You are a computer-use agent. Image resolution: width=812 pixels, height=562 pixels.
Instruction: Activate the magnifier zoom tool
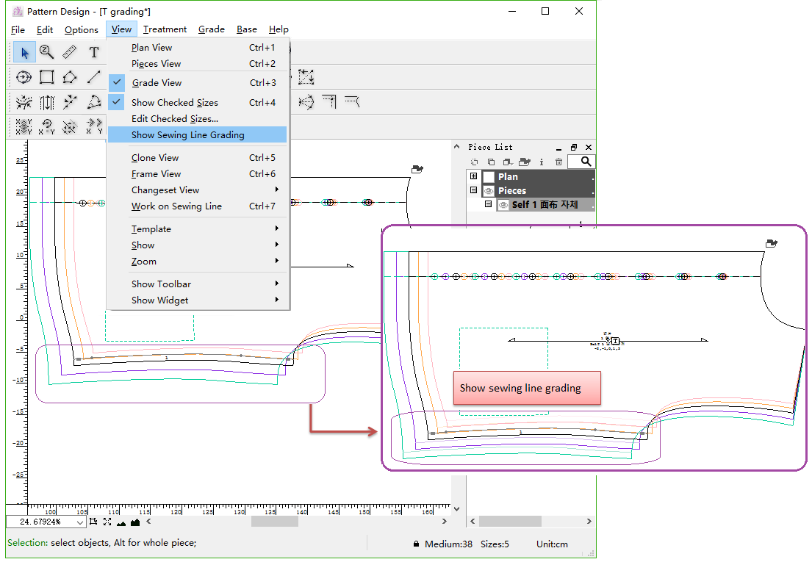coord(47,52)
